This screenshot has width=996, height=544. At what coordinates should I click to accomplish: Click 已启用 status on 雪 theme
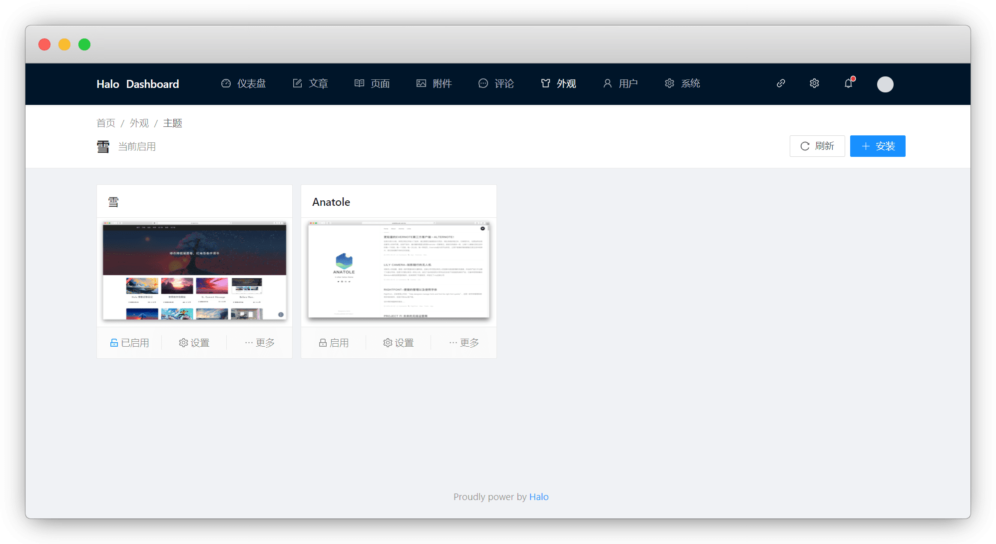point(129,343)
